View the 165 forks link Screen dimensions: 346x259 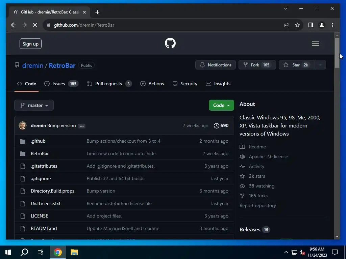click(x=254, y=196)
